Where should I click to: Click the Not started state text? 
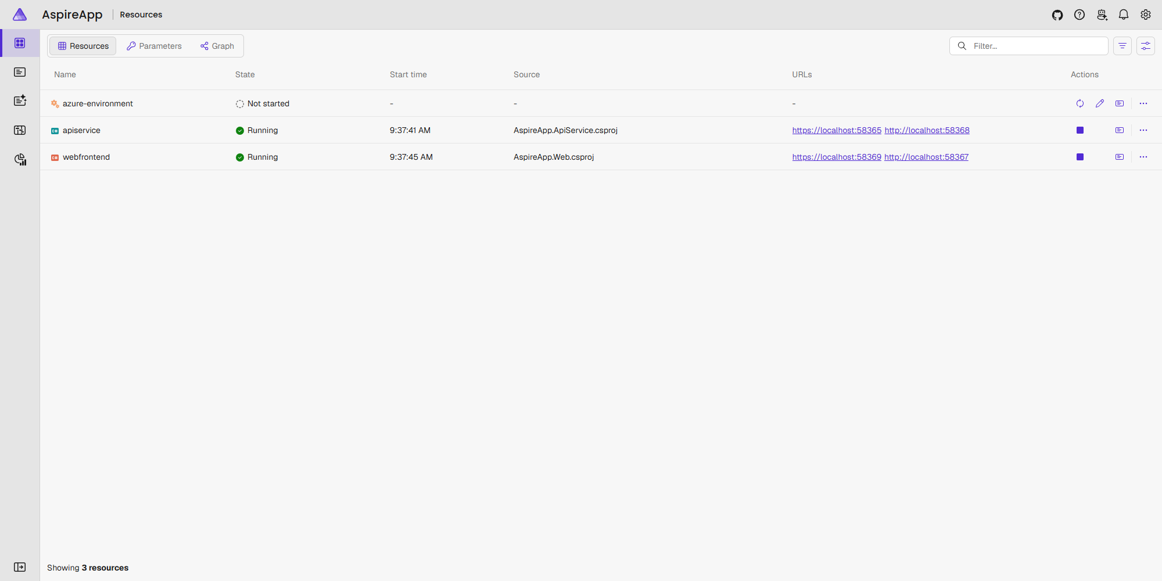(268, 103)
